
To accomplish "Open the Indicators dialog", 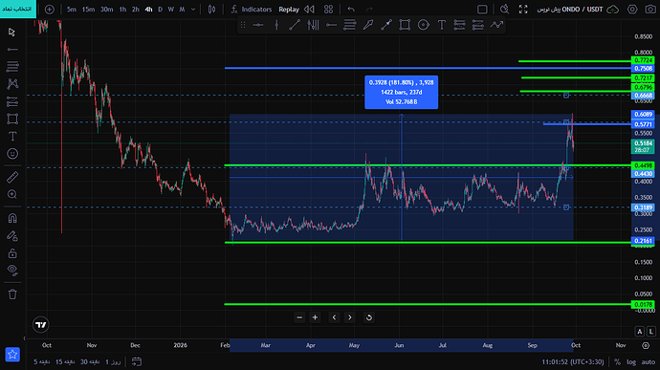I will (252, 10).
